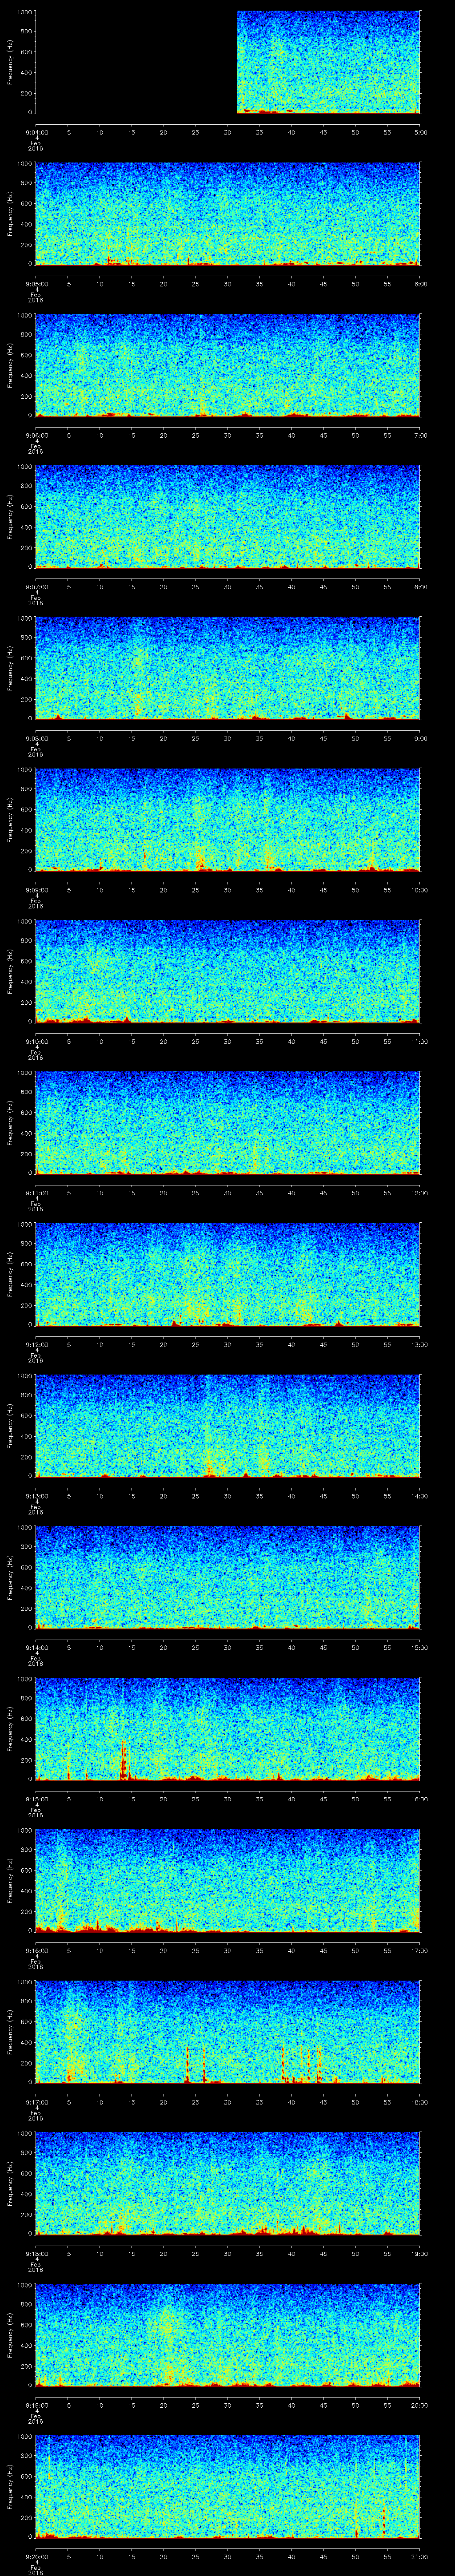455x2576 pixels.
Task: Select the spectrogram panel starting at 9:15:00
Action: [x=228, y=1728]
